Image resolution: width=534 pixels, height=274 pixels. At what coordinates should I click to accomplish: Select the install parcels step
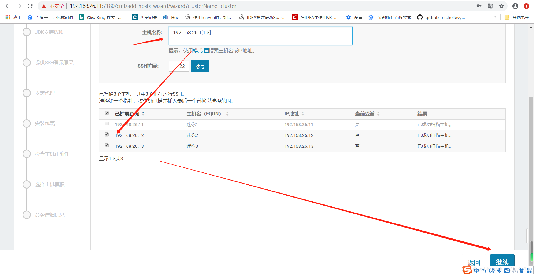[x=27, y=123]
